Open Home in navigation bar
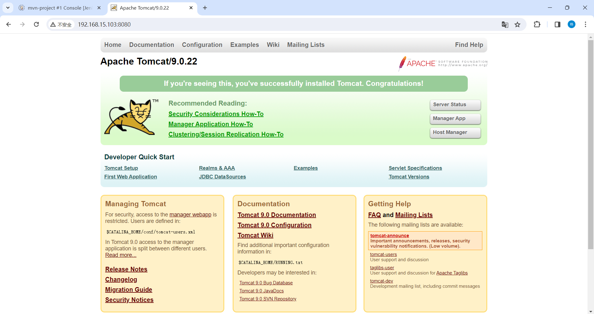594x314 pixels. pos(113,45)
